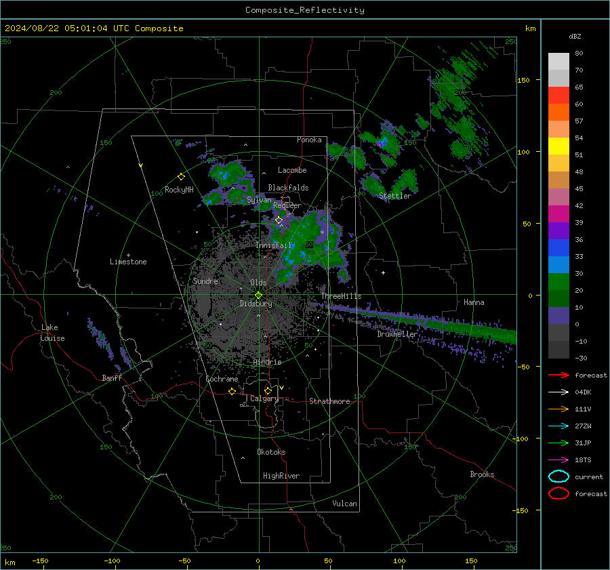Pick the bright yellow swatch in dBZ scale
Screen dimensions: 610x570
coord(558,146)
